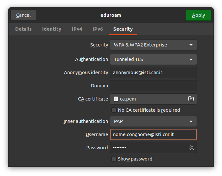
Task: Switch to the IPv4 tab
Action: click(77, 29)
